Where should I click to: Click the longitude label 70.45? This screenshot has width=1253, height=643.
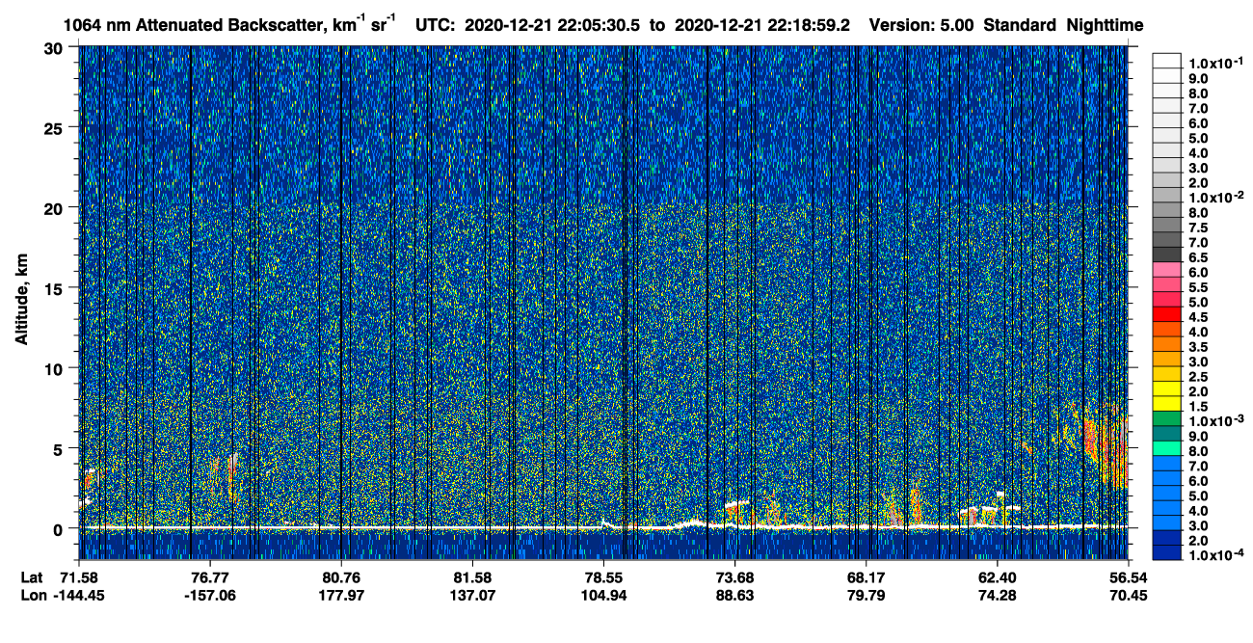pyautogui.click(x=1128, y=596)
